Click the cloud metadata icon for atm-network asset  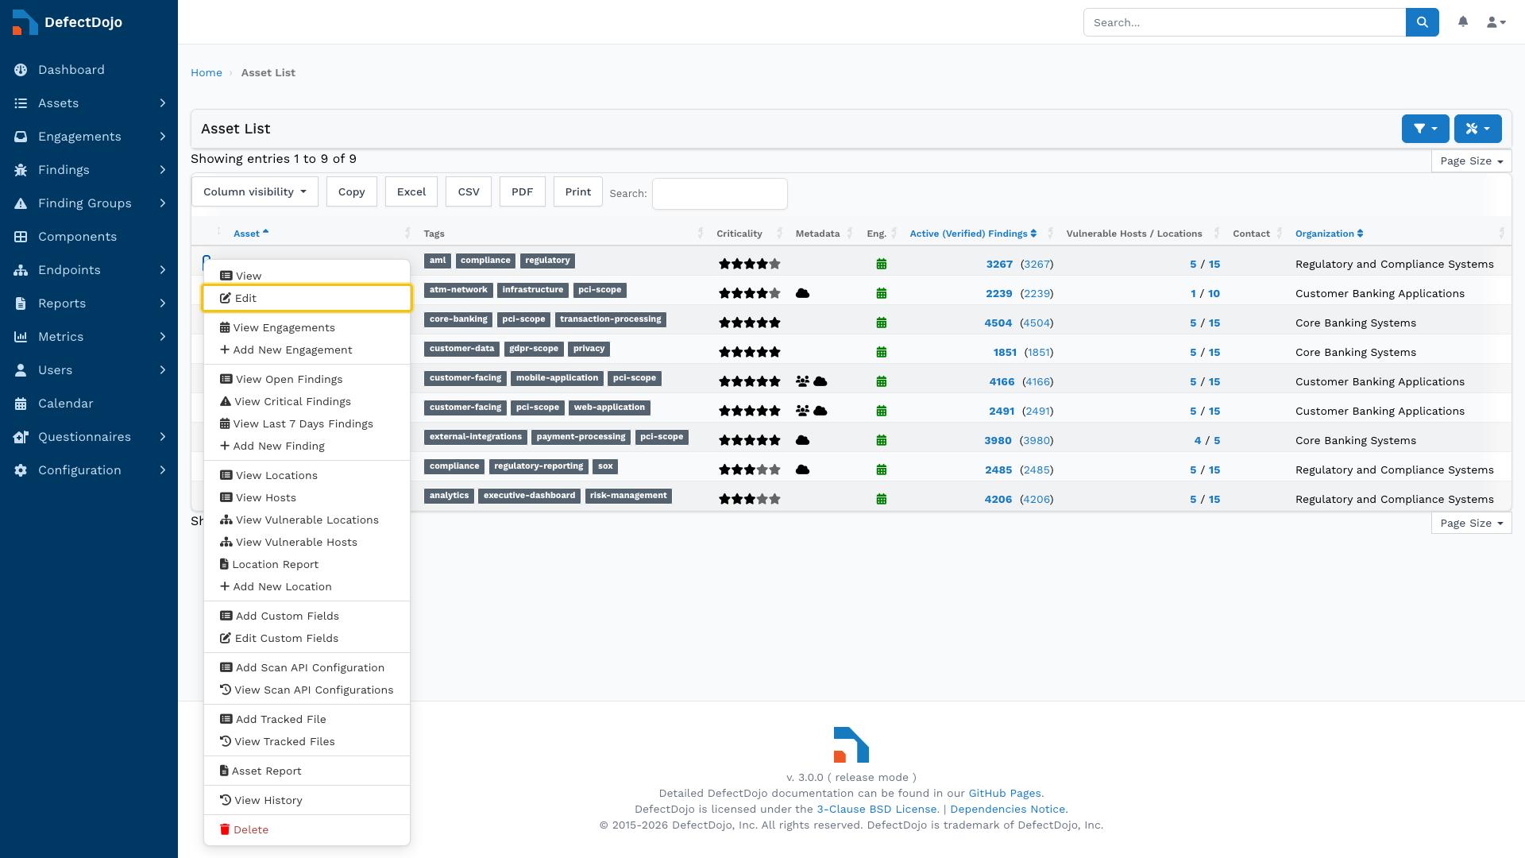point(802,293)
